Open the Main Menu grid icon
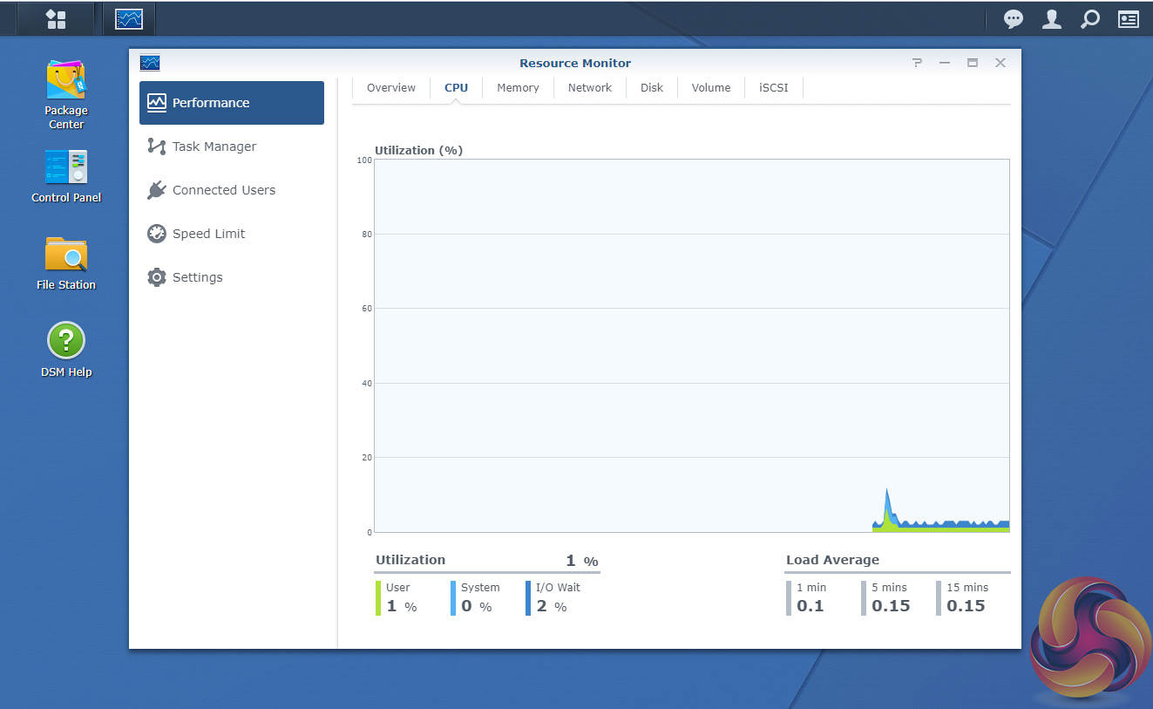This screenshot has width=1153, height=709. click(56, 18)
